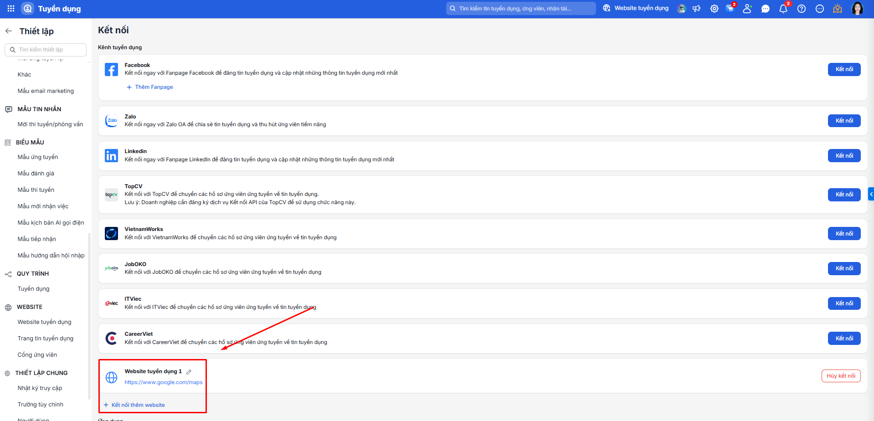Select Mẫu mời nhận việc

point(43,206)
